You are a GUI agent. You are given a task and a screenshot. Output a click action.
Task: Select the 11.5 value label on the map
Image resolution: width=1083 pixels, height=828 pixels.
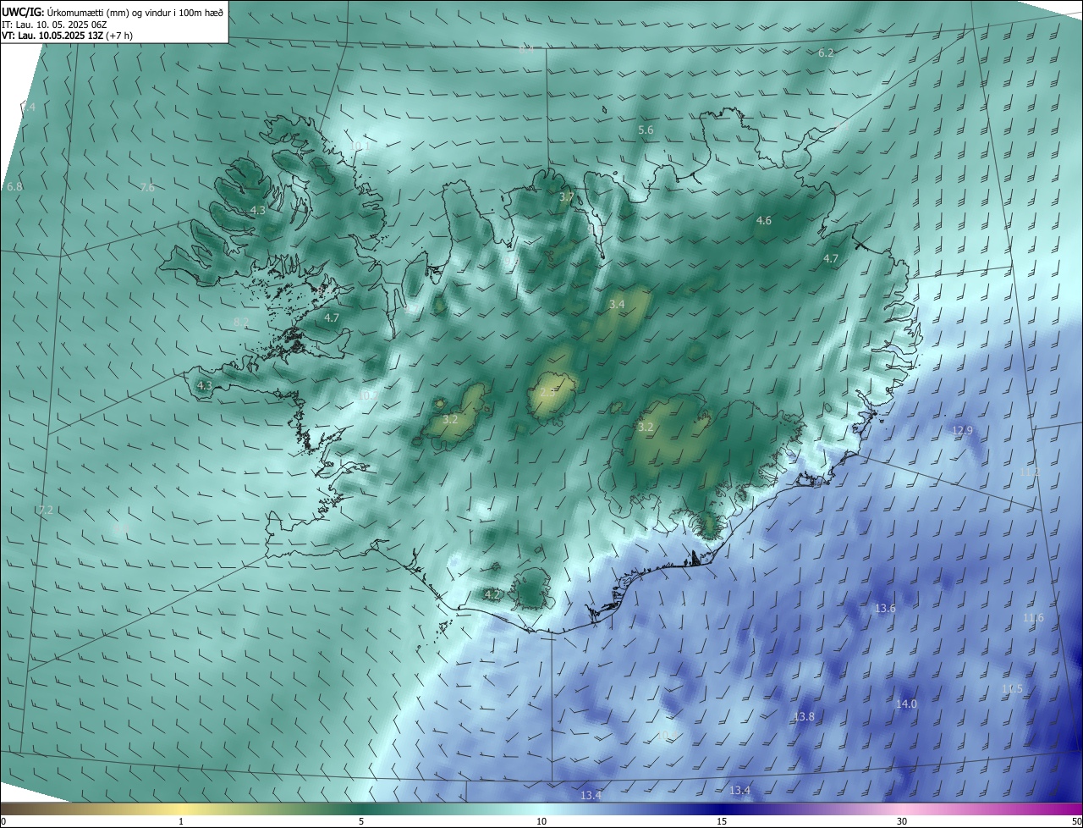coord(1012,689)
